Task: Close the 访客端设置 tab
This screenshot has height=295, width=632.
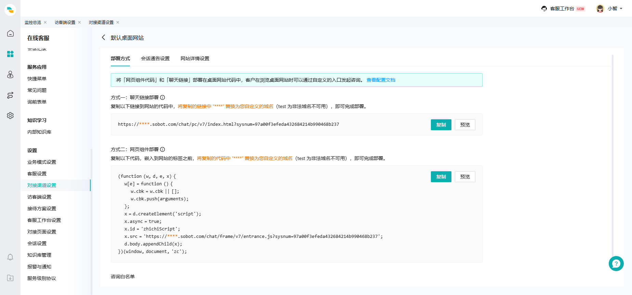Action: click(79, 23)
